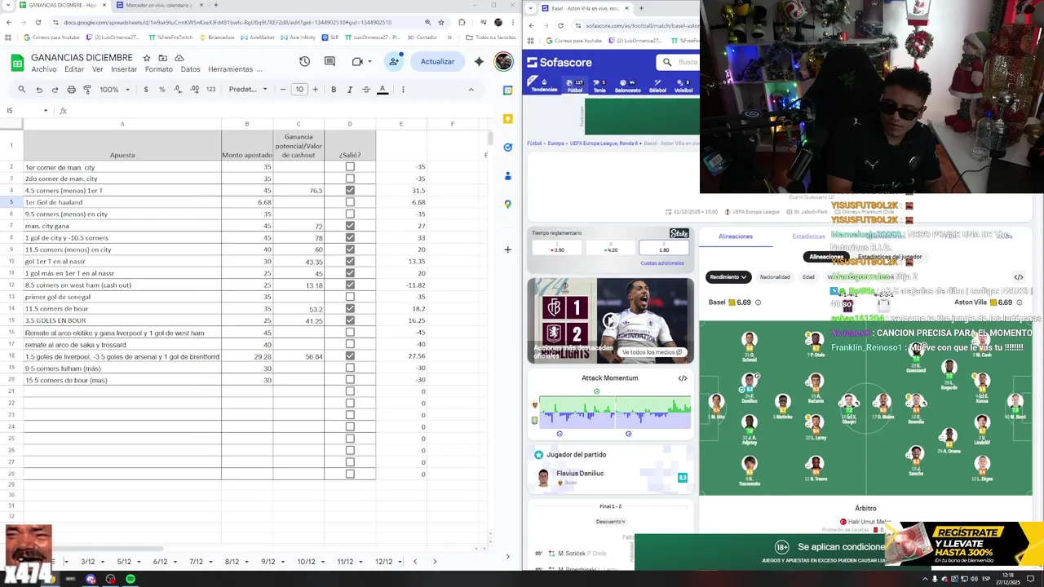Screen dimensions: 1044x587
Task: Open the Archivo menu
Action: pyautogui.click(x=44, y=69)
